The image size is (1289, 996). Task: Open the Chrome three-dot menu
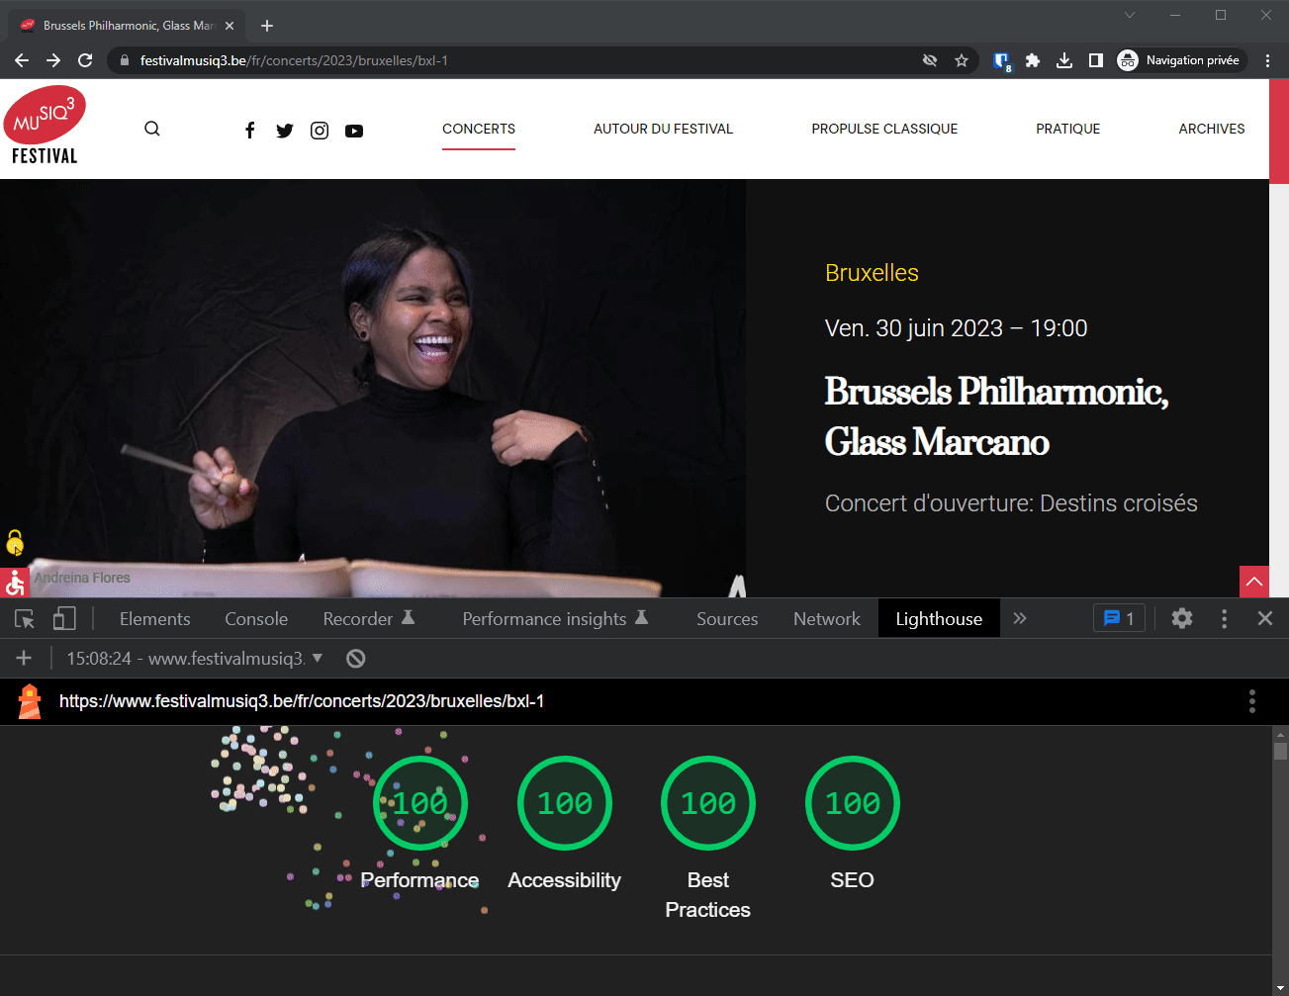pos(1267,60)
